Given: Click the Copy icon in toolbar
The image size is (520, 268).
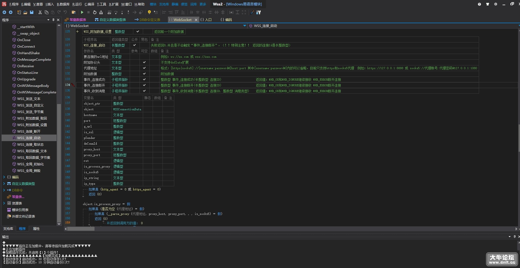Looking at the screenshot, I should (x=46, y=12).
